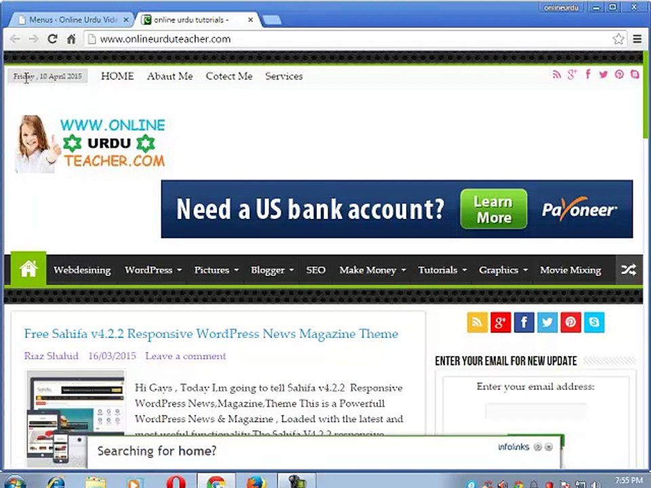Click the Searching for home? text
The image size is (651, 488).
click(157, 451)
